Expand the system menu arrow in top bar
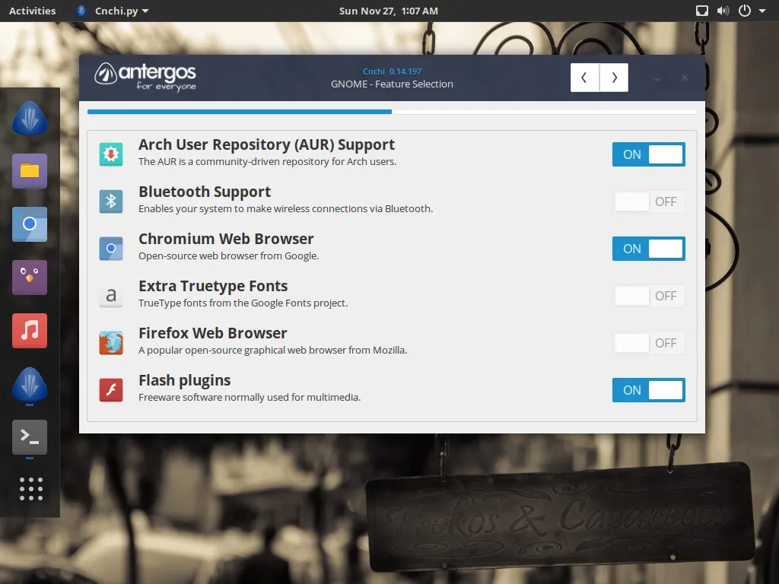The width and height of the screenshot is (779, 584). [x=762, y=11]
